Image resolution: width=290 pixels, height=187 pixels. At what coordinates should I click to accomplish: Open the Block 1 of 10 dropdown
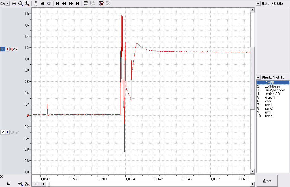(258, 77)
